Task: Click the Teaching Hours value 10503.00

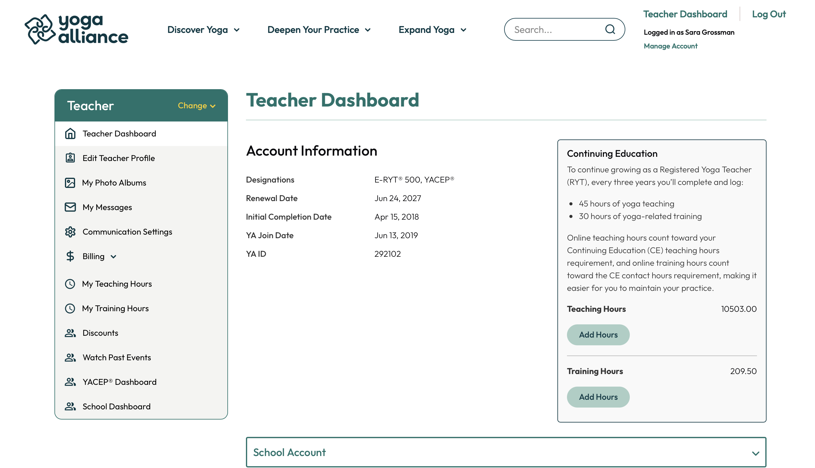Action: 738,309
